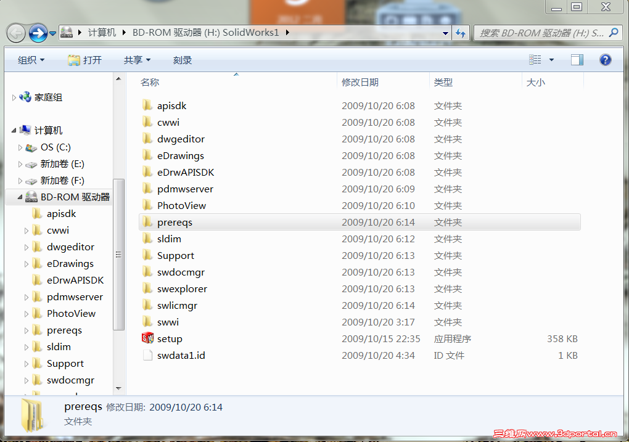The width and height of the screenshot is (629, 442).
Task: Click the Back navigation arrow
Action: click(16, 33)
